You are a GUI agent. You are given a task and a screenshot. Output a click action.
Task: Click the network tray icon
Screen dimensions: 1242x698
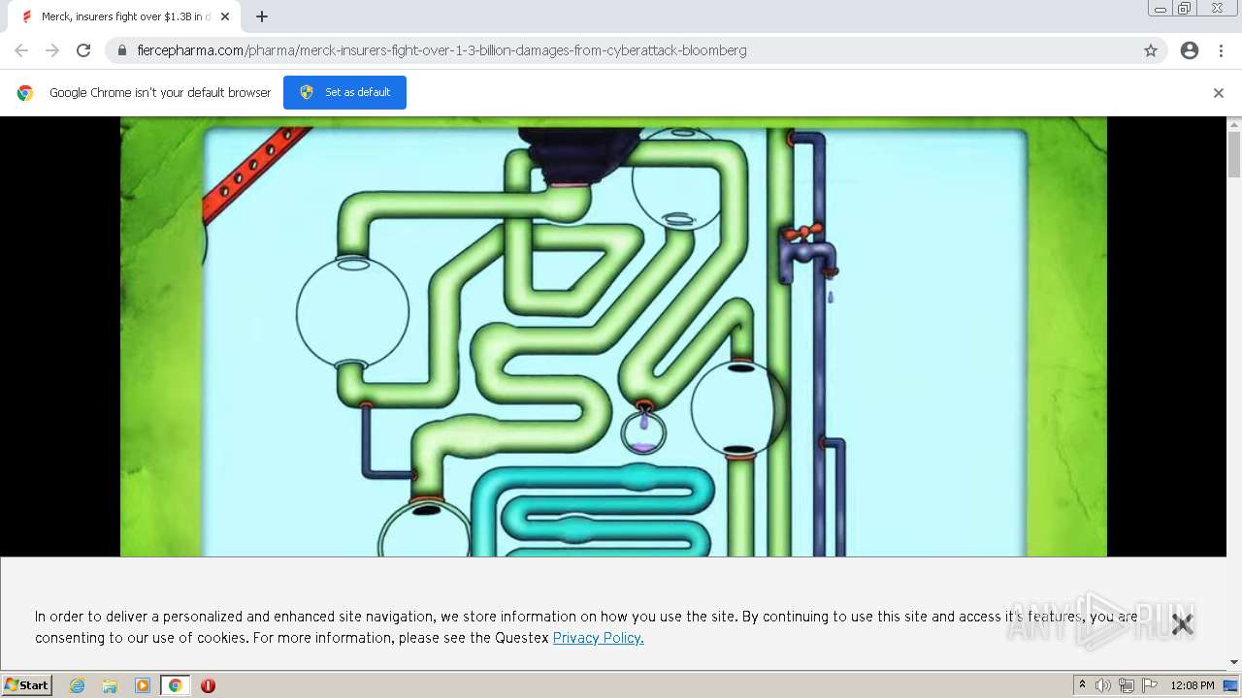point(1127,685)
